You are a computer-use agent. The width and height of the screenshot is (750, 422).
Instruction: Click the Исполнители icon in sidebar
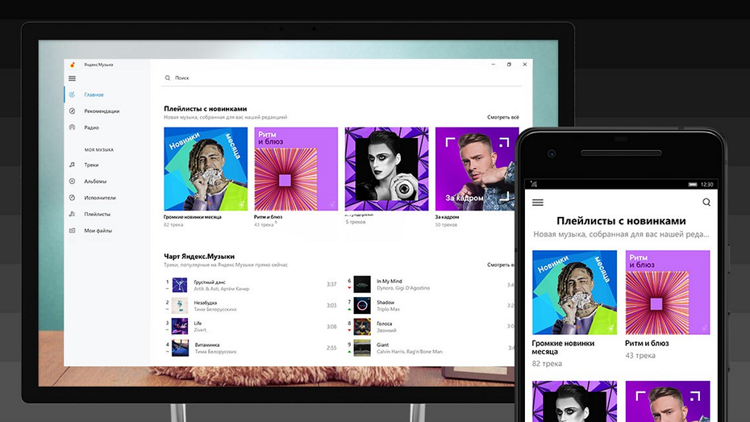coord(73,198)
